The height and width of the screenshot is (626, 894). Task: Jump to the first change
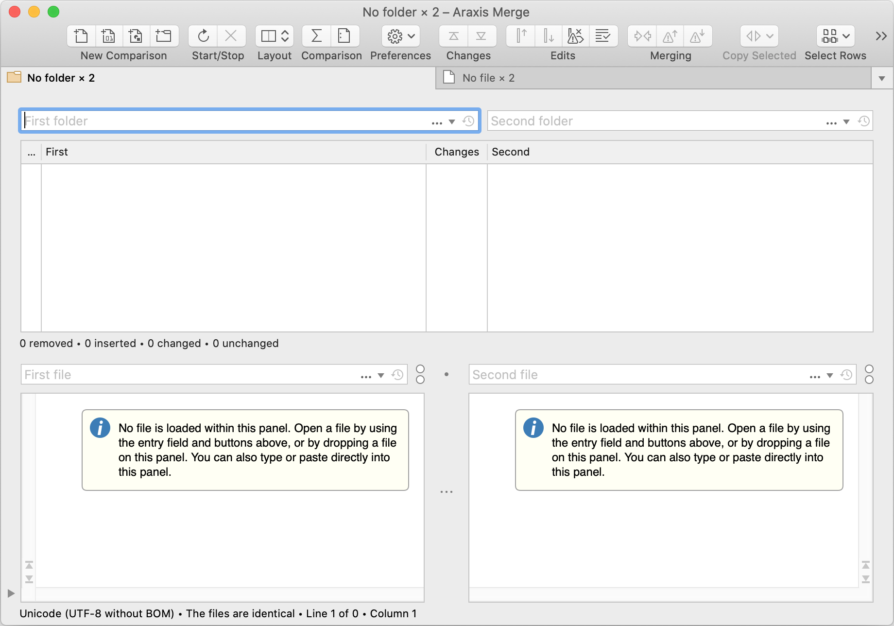click(453, 36)
